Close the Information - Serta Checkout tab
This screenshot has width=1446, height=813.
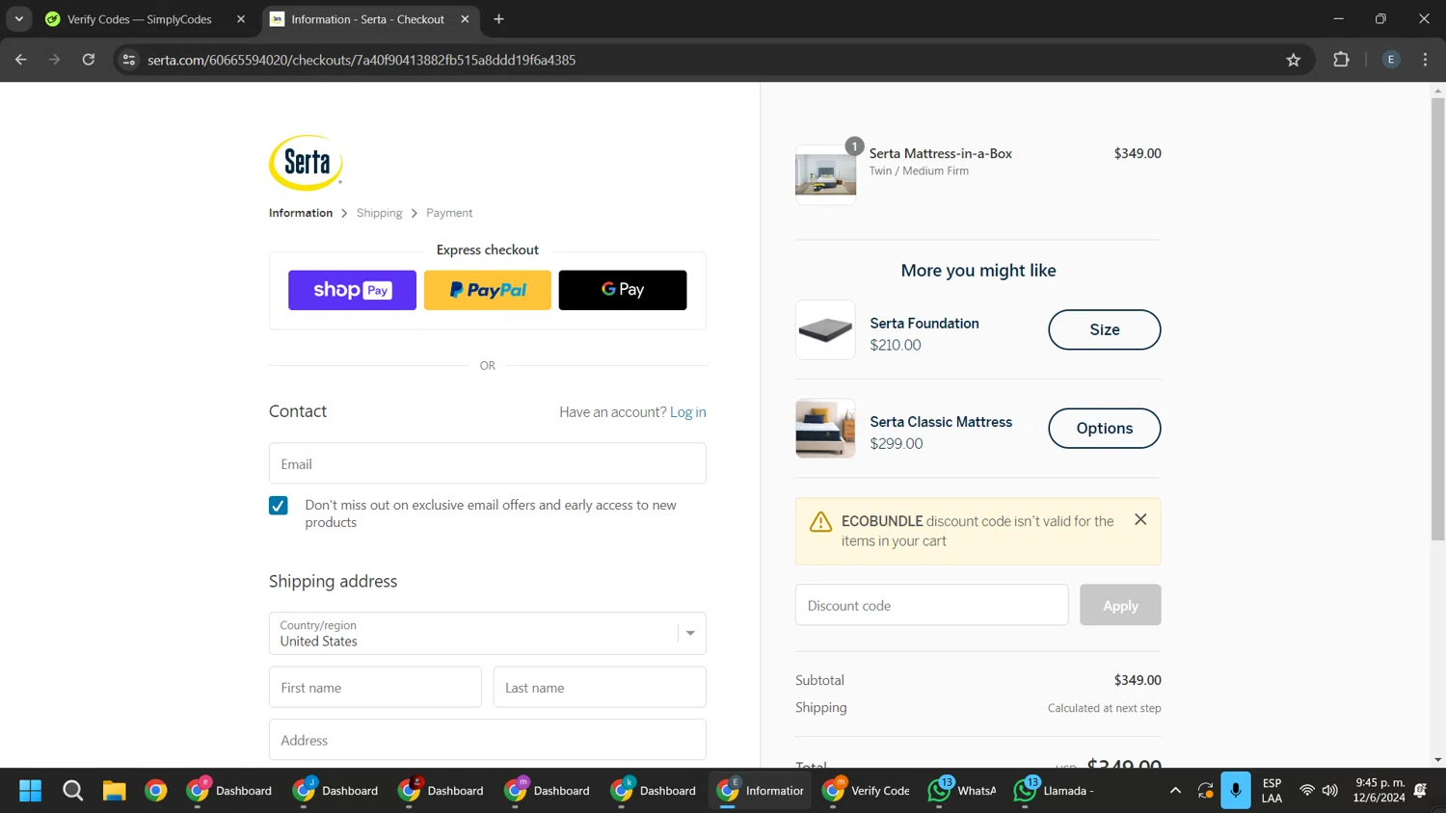coord(465,19)
